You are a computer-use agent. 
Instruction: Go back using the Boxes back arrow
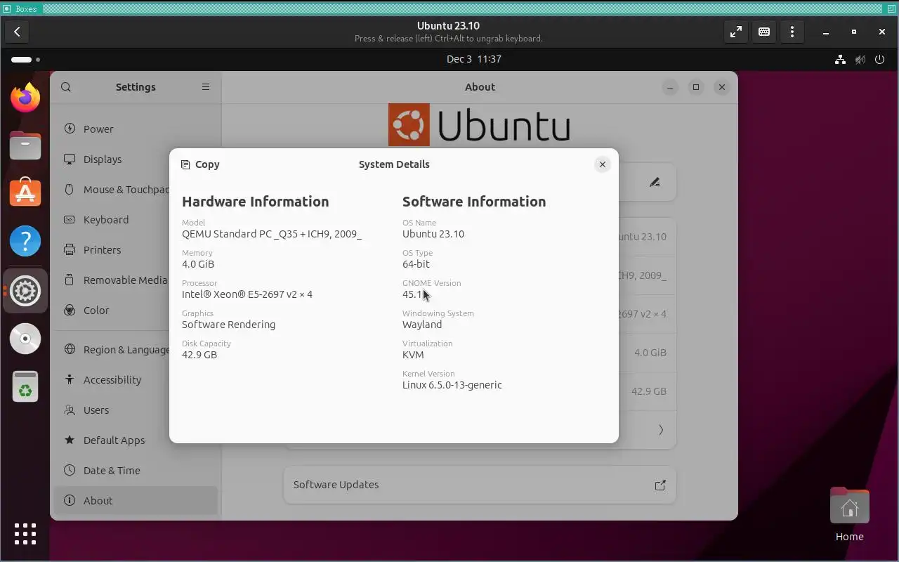(x=17, y=32)
